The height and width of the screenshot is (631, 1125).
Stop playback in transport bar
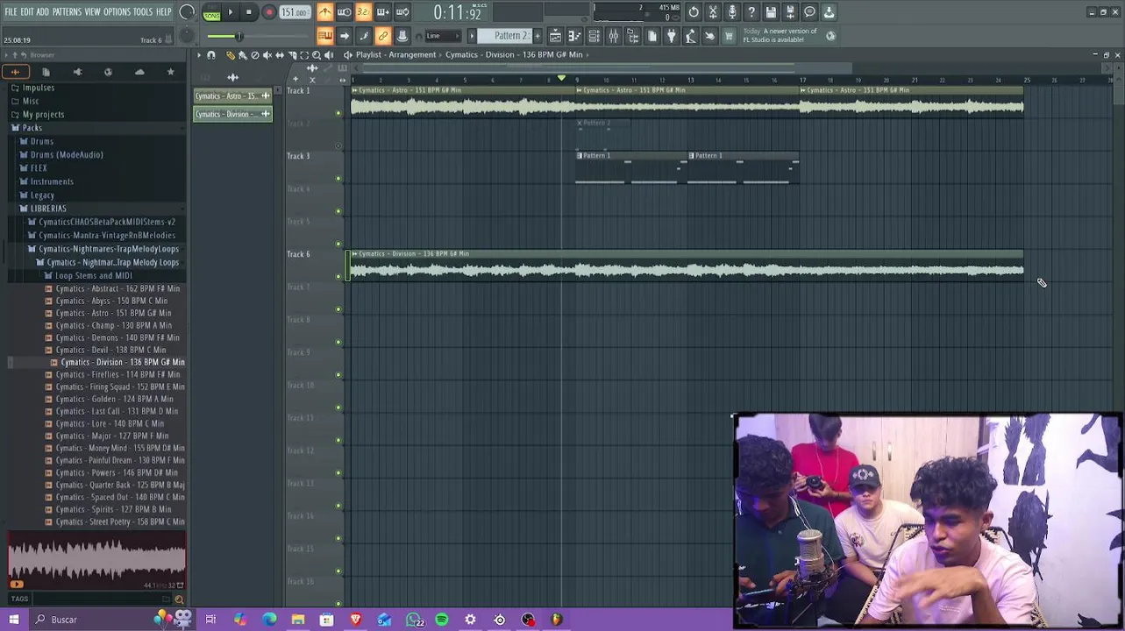click(249, 12)
